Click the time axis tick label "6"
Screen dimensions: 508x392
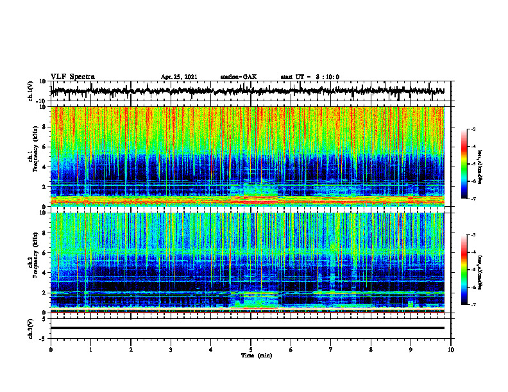(291, 350)
